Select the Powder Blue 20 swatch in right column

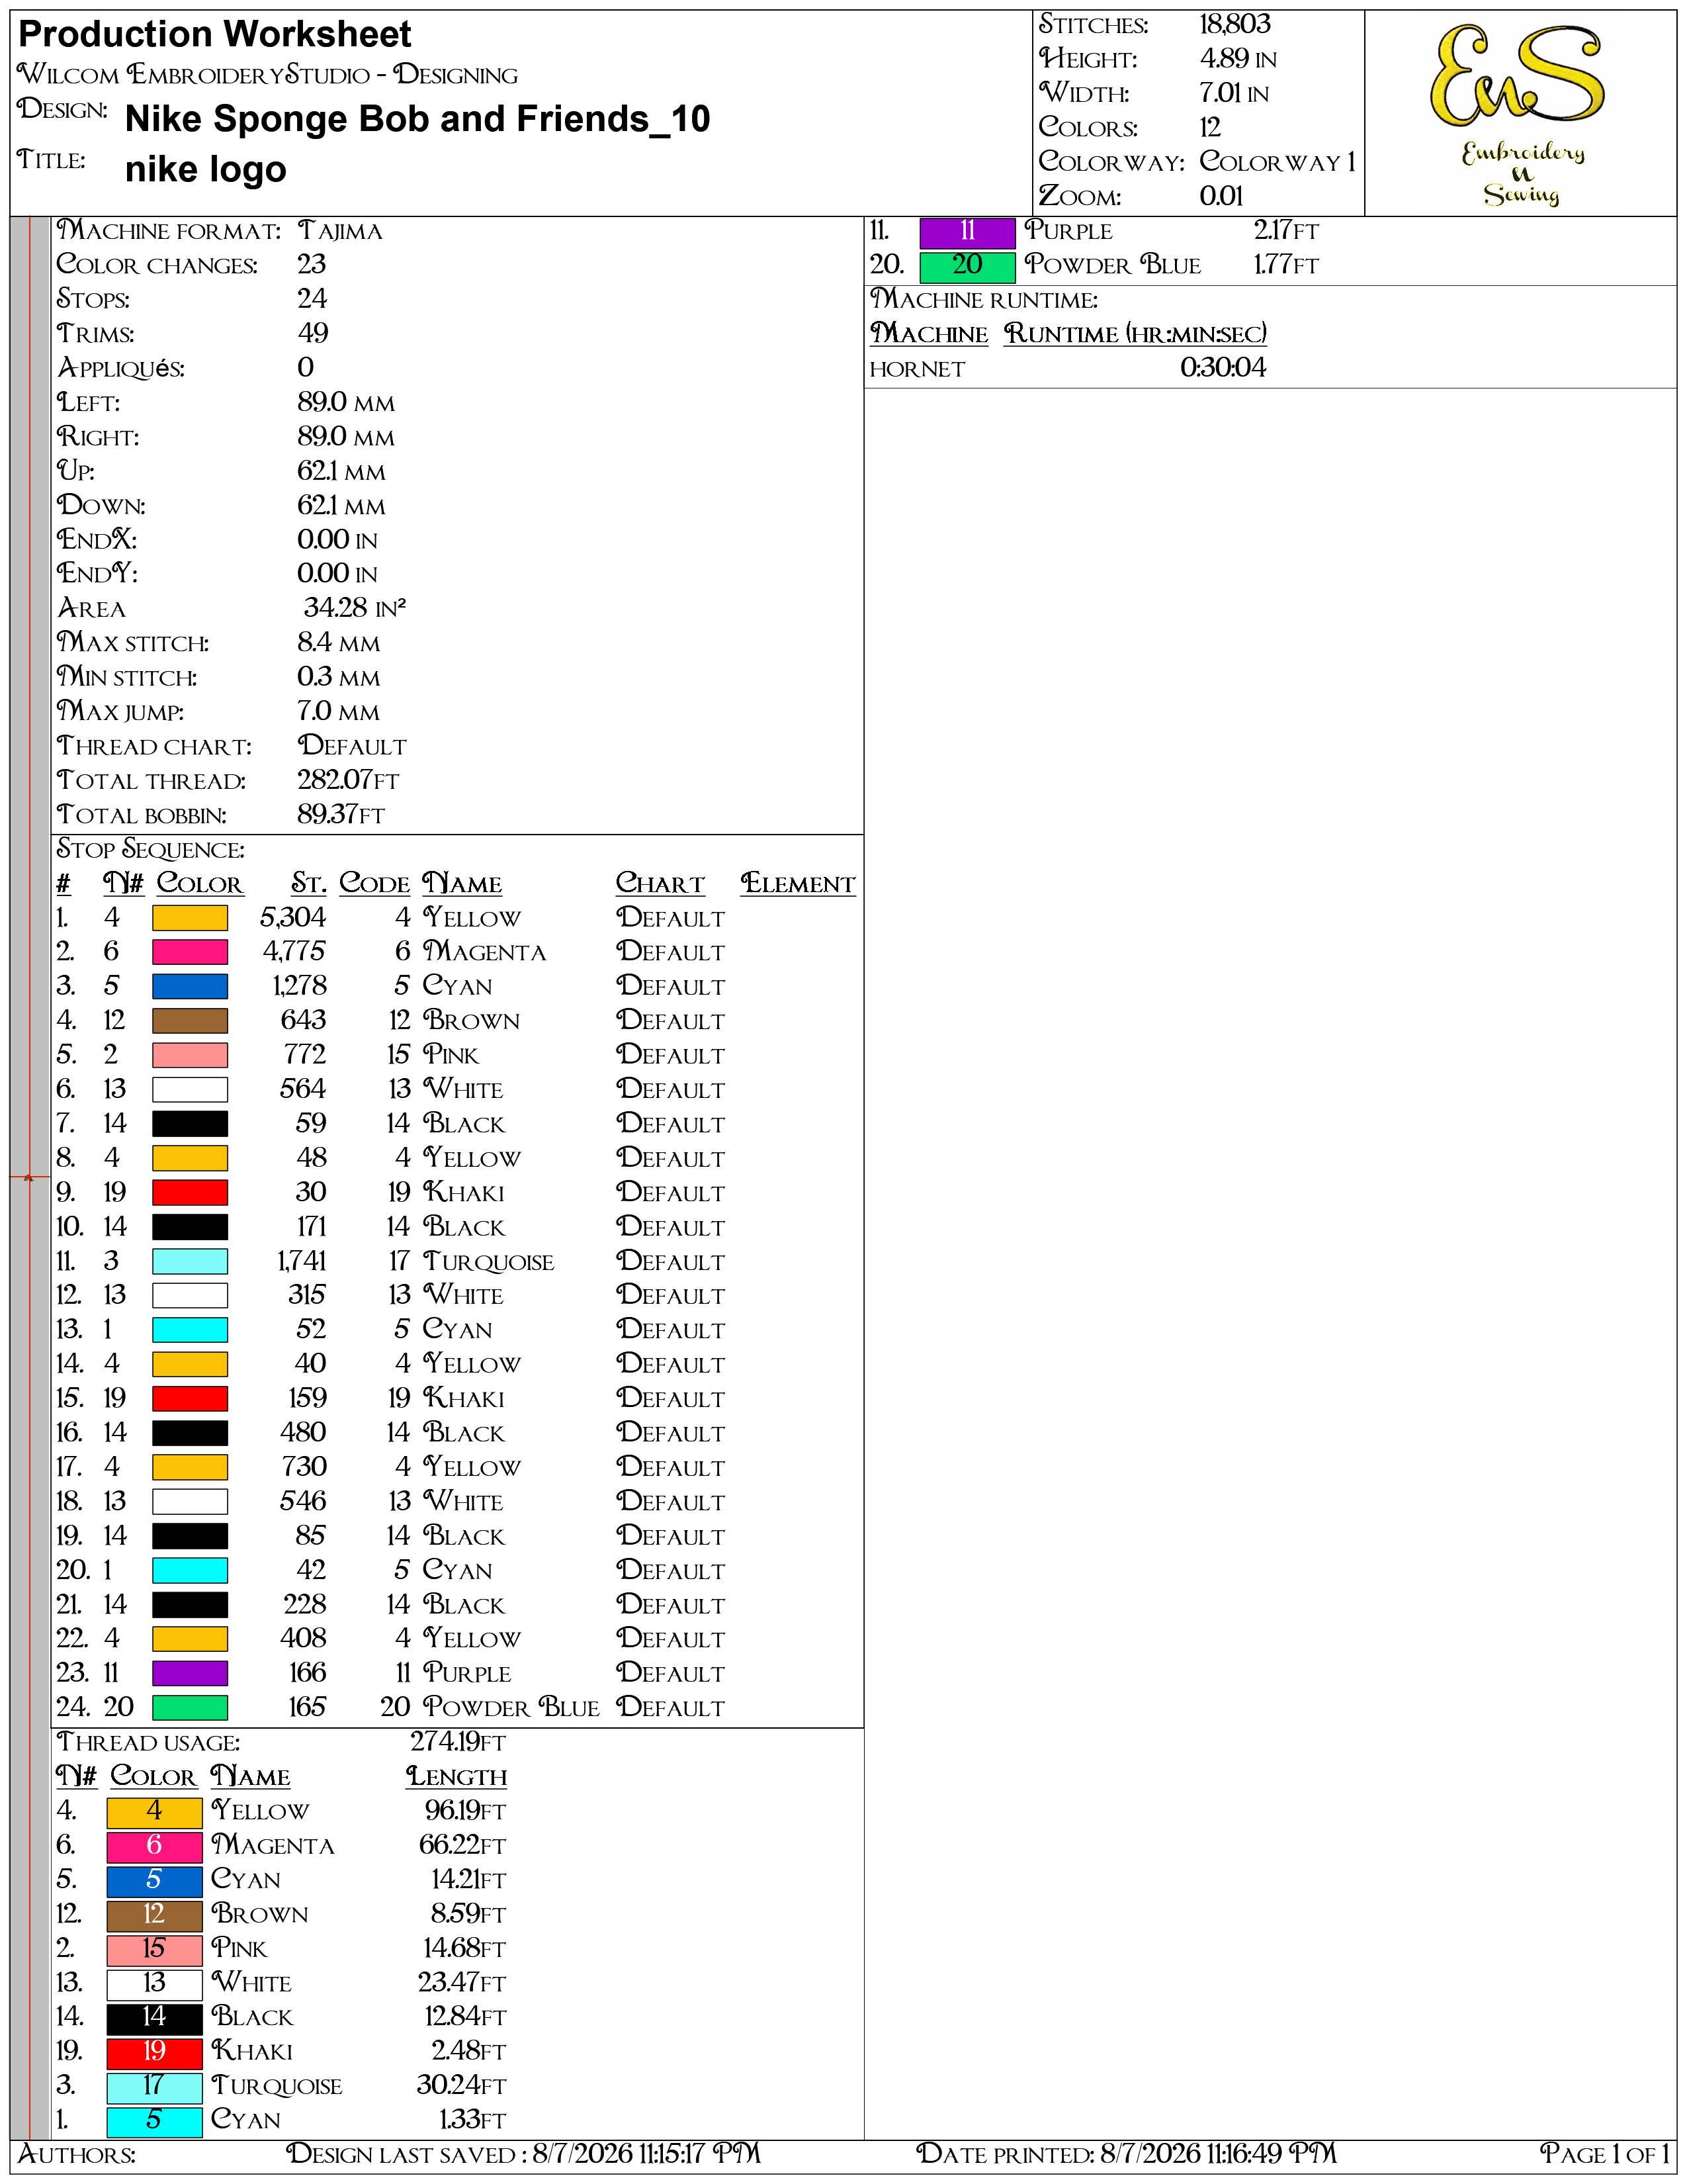click(x=967, y=266)
